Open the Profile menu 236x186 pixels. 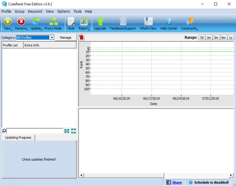[6, 12]
